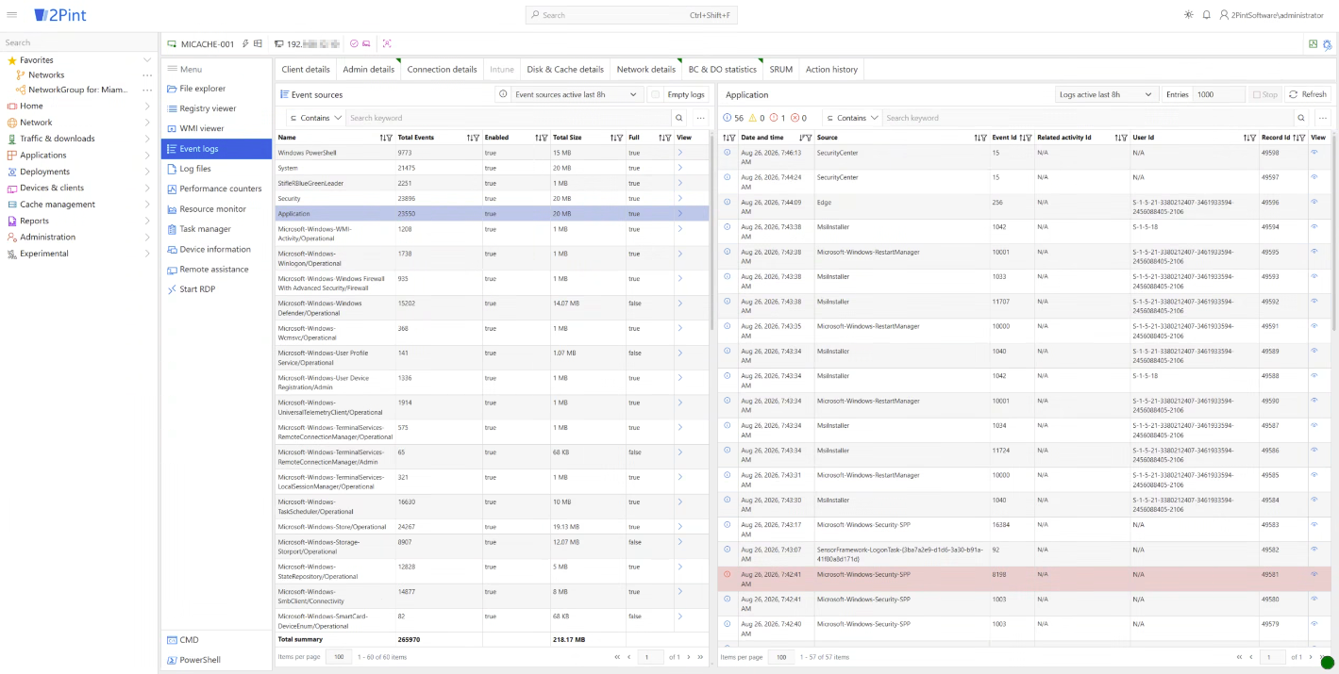
Task: Click the pink user-scan icon in device bar
Action: tap(387, 43)
